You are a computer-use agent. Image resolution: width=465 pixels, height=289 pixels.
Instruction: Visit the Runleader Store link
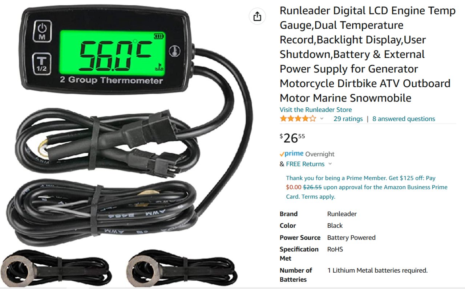point(316,110)
